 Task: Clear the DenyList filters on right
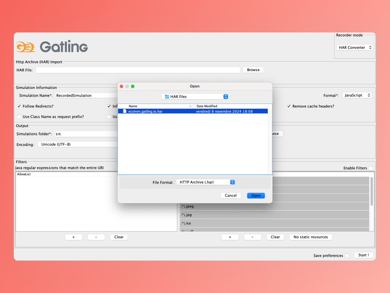click(x=275, y=237)
